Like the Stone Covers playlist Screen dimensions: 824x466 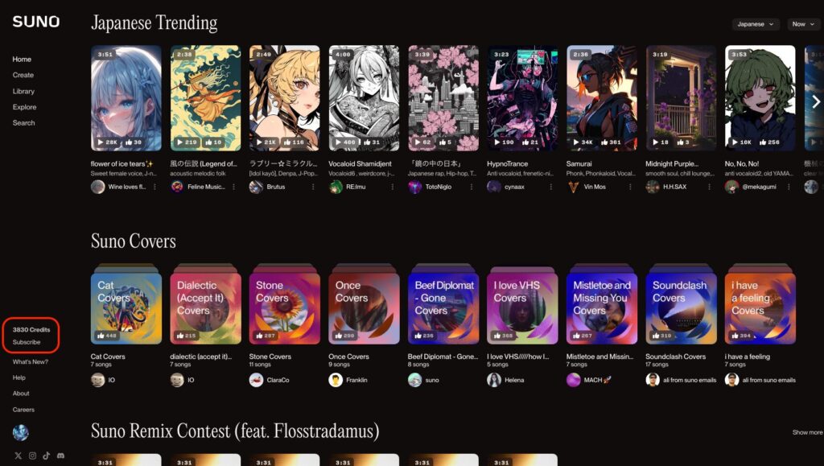pyautogui.click(x=259, y=335)
